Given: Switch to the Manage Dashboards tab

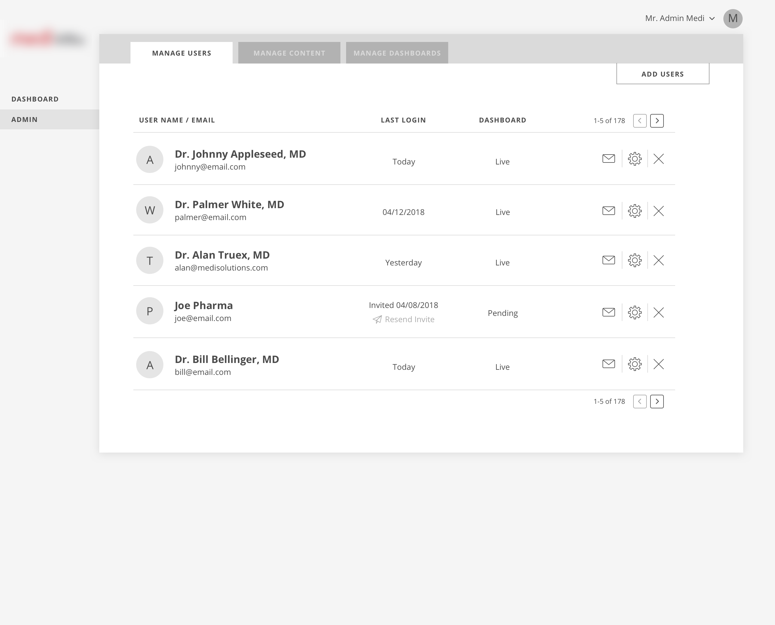Looking at the screenshot, I should pos(397,53).
